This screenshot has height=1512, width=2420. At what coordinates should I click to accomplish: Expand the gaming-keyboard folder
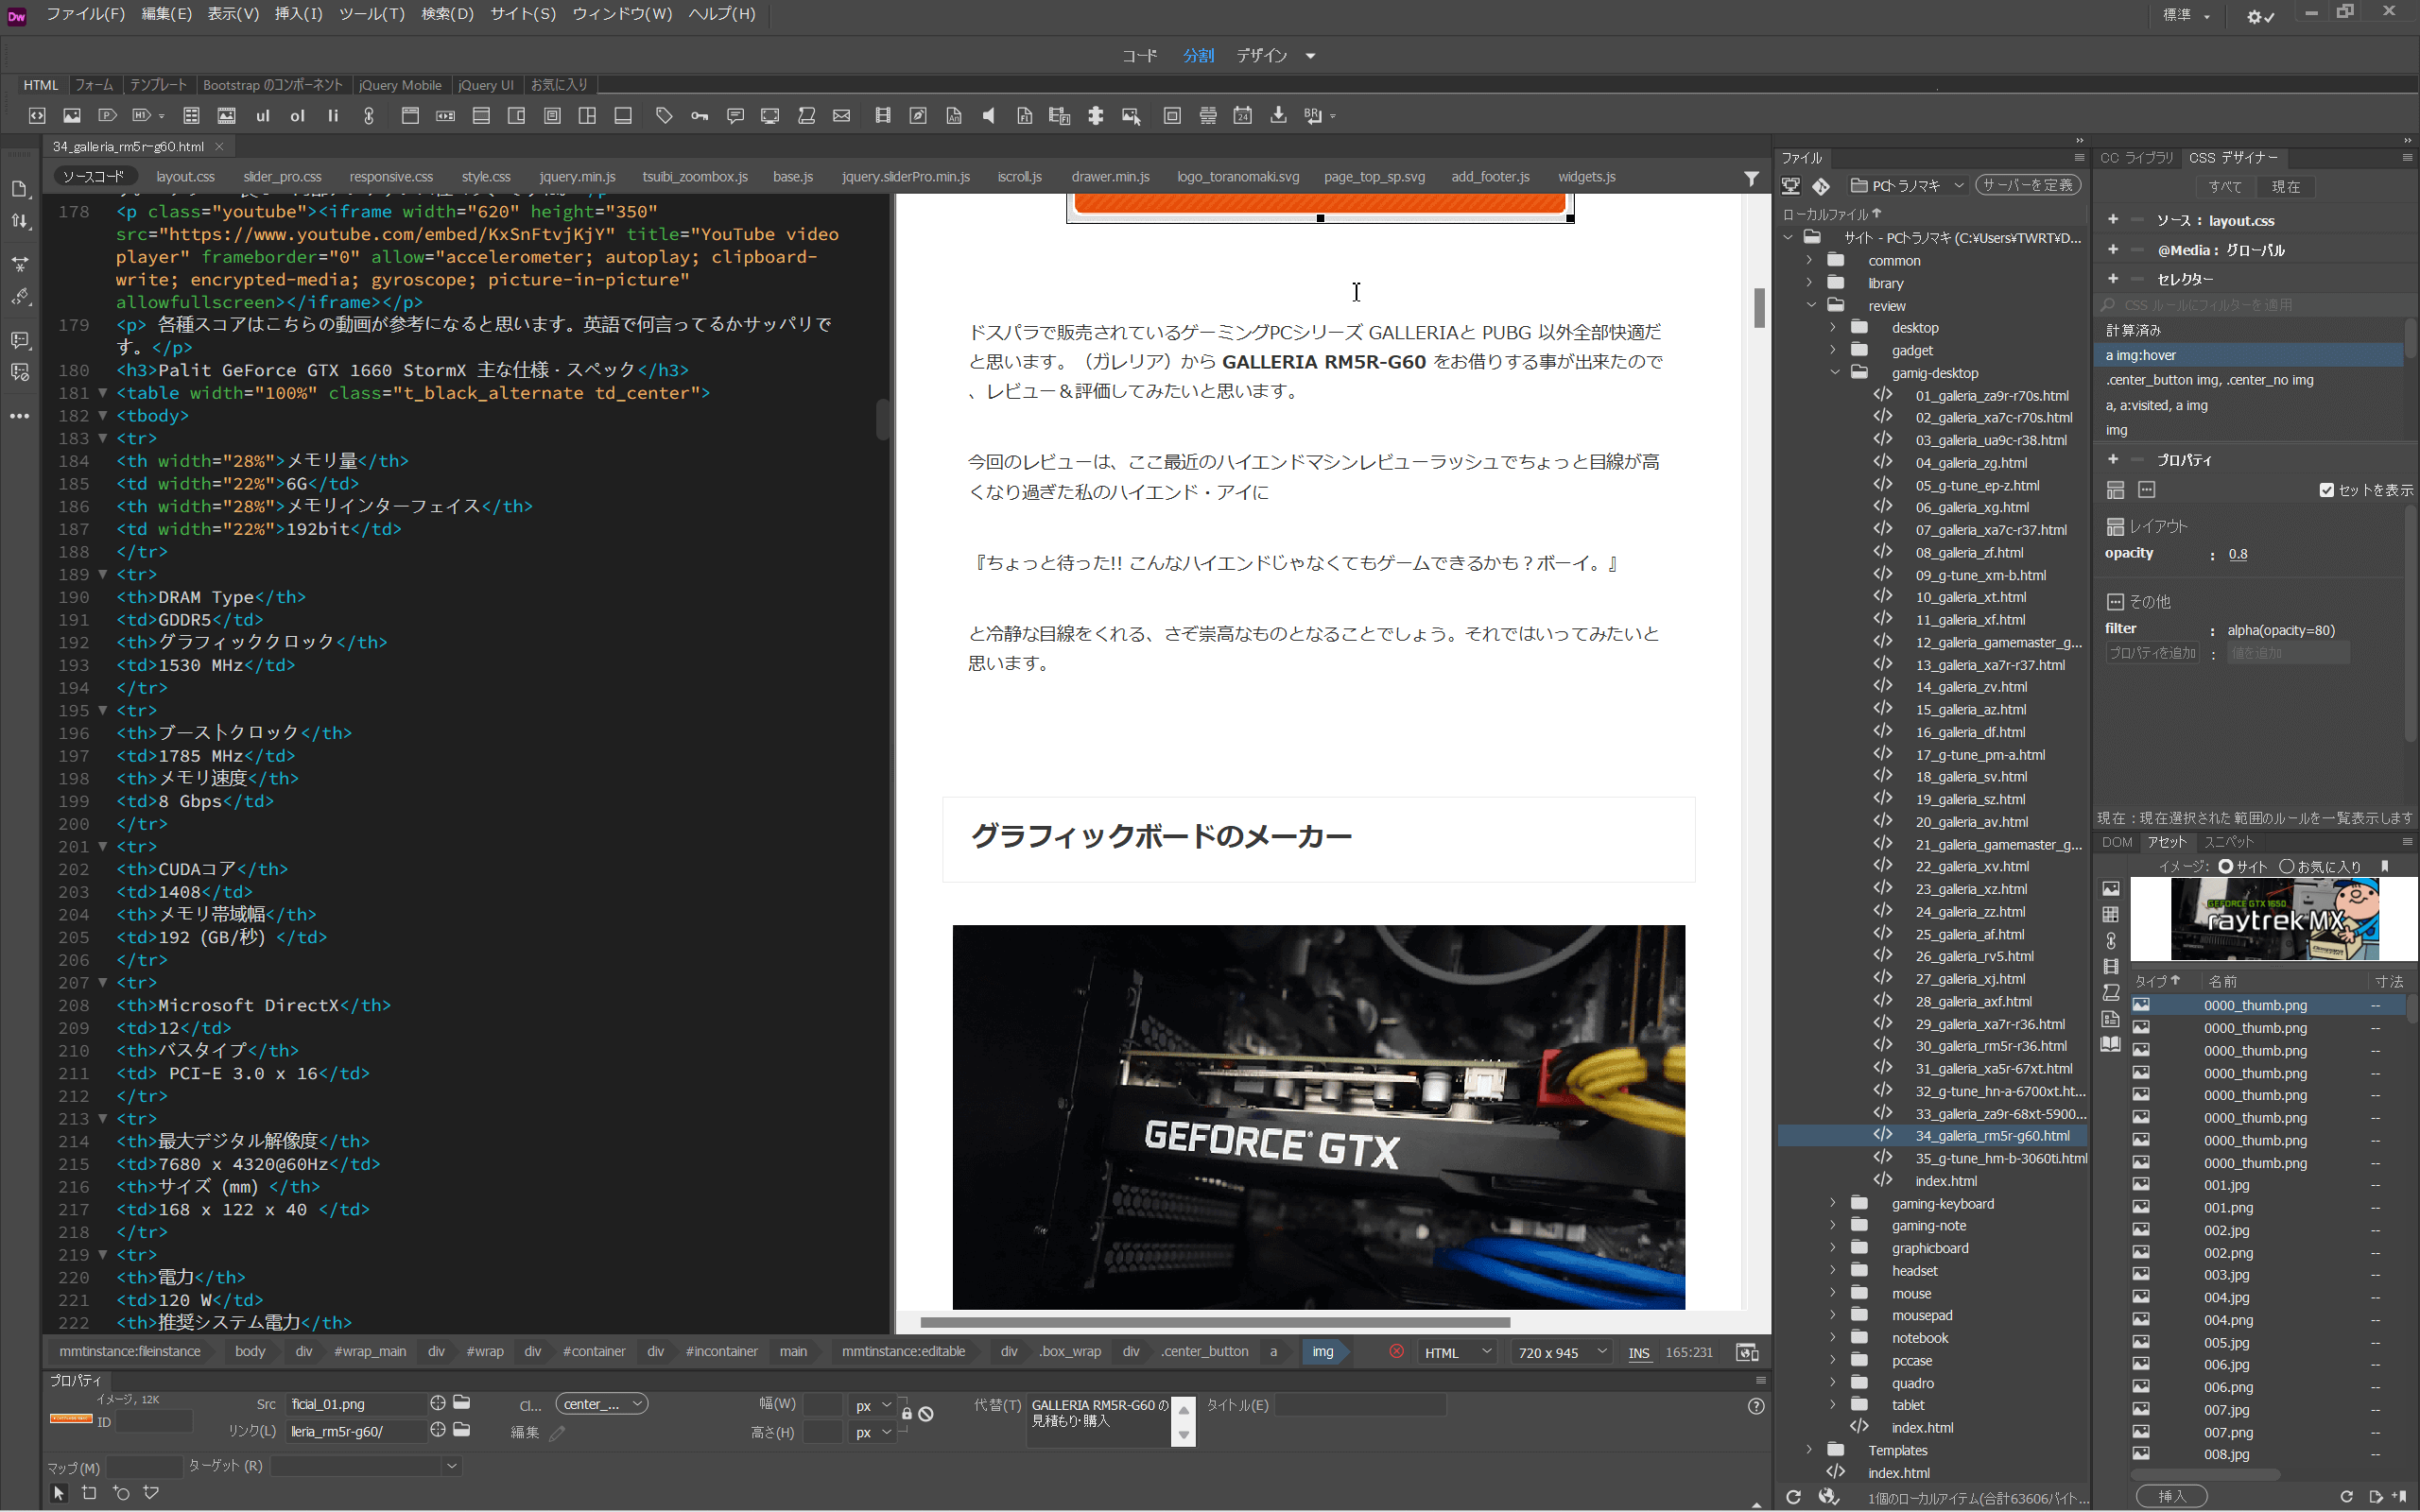tap(1833, 1203)
